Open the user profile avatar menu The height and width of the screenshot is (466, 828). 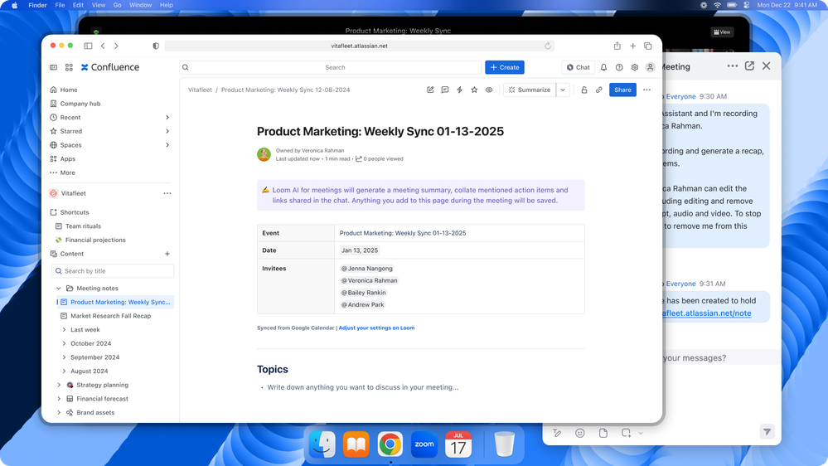(650, 67)
